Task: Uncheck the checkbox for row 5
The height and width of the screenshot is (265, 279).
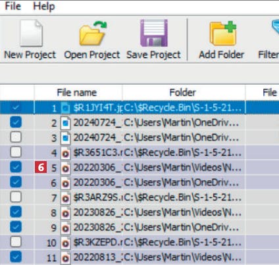Action: click(16, 167)
